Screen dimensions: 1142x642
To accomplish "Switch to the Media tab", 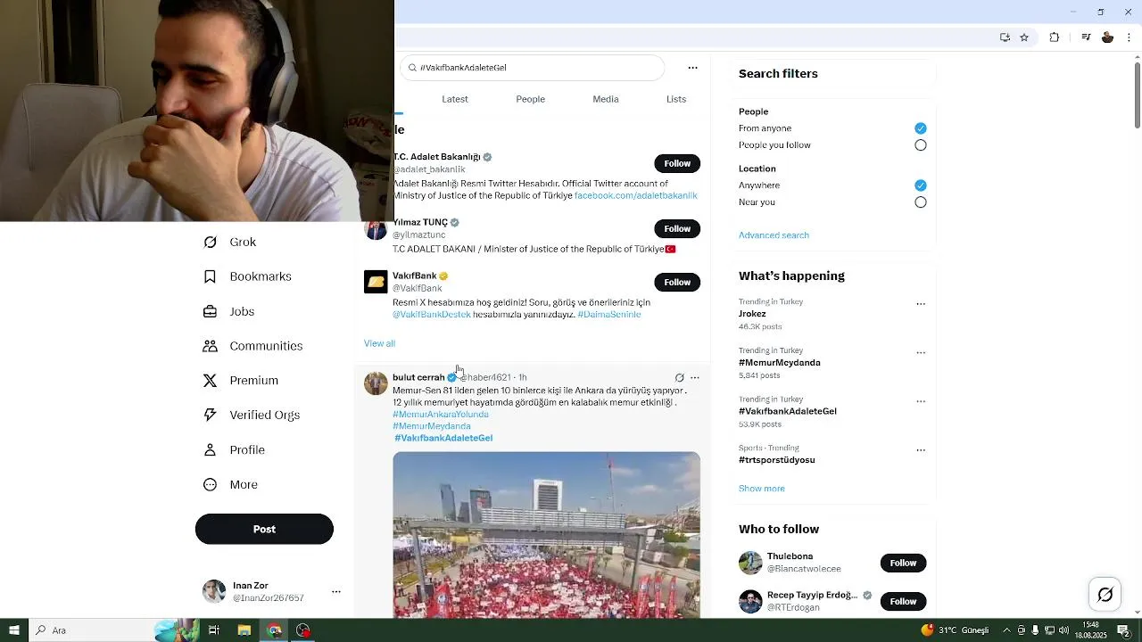I will click(606, 99).
